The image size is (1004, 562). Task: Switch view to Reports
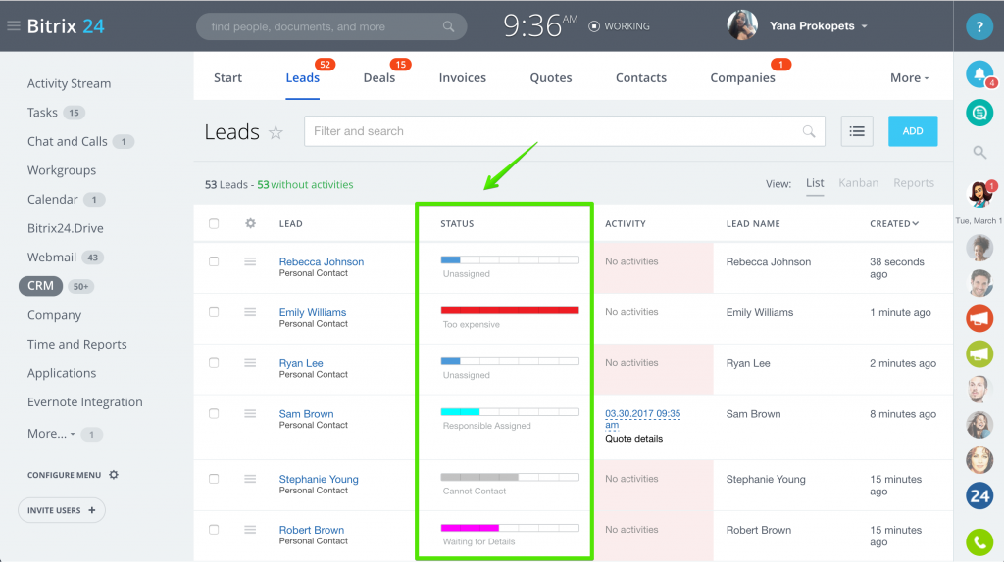914,183
